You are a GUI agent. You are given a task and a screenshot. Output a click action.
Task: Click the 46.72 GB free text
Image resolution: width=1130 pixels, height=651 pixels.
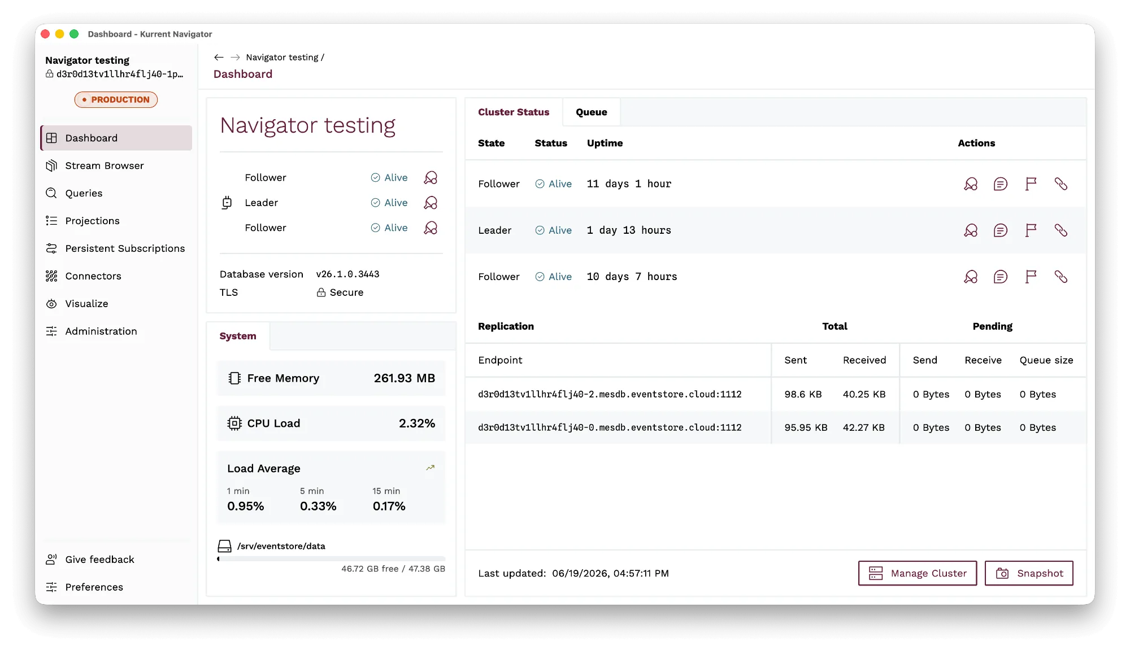(x=370, y=569)
